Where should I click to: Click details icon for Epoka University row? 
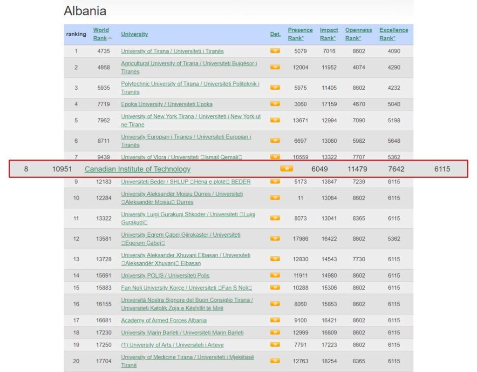click(275, 104)
